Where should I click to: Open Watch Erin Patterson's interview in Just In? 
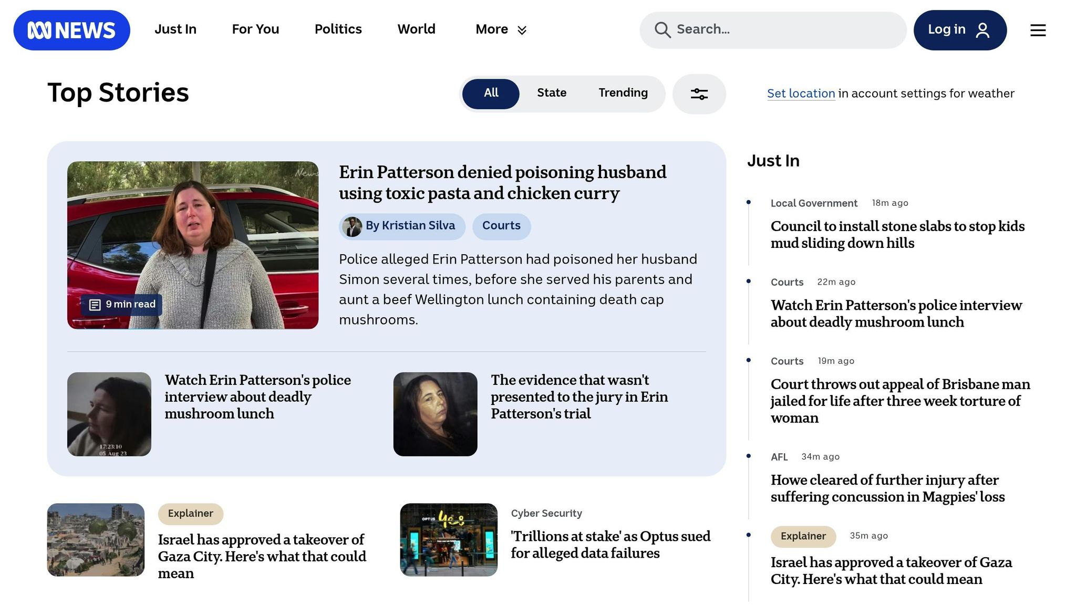[896, 314]
